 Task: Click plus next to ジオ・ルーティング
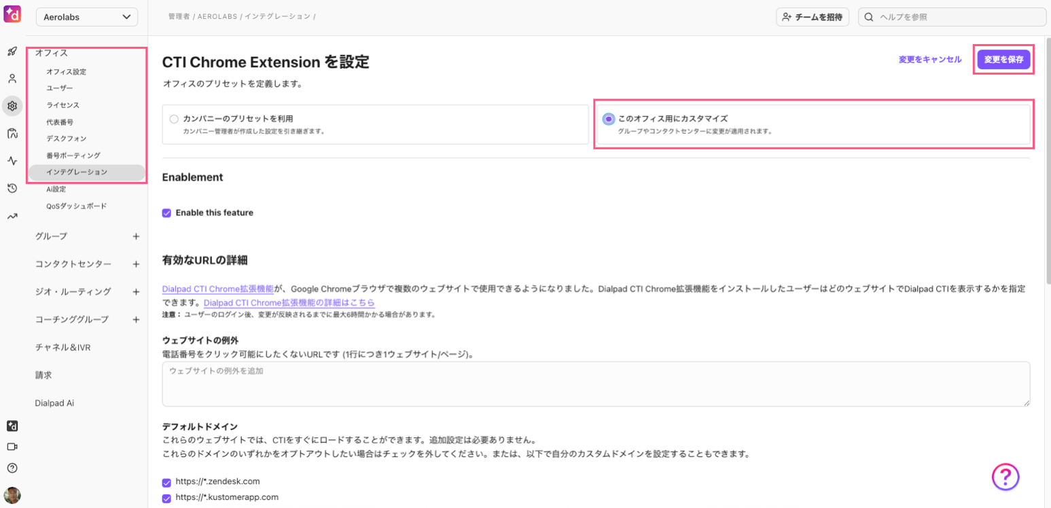[136, 292]
